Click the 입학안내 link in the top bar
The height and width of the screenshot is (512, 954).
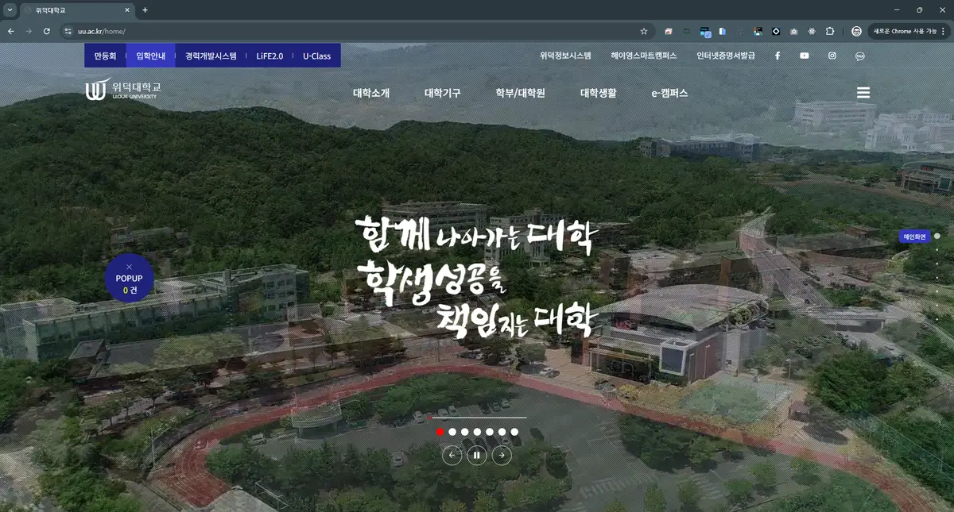pos(151,55)
